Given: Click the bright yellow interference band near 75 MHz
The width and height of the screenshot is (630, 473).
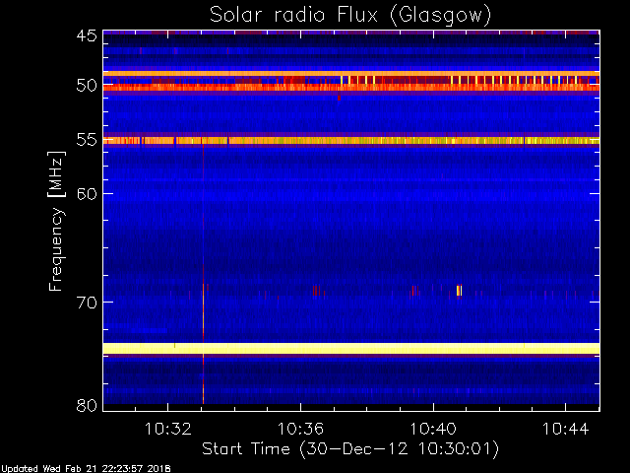Looking at the screenshot, I should pyautogui.click(x=351, y=348).
